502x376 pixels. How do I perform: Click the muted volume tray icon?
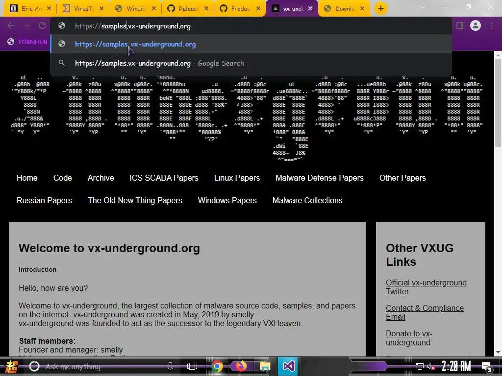click(431, 367)
